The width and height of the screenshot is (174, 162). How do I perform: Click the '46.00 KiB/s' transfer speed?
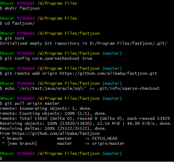141,123
